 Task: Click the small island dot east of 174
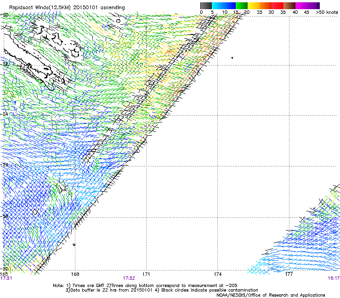click(232, 58)
